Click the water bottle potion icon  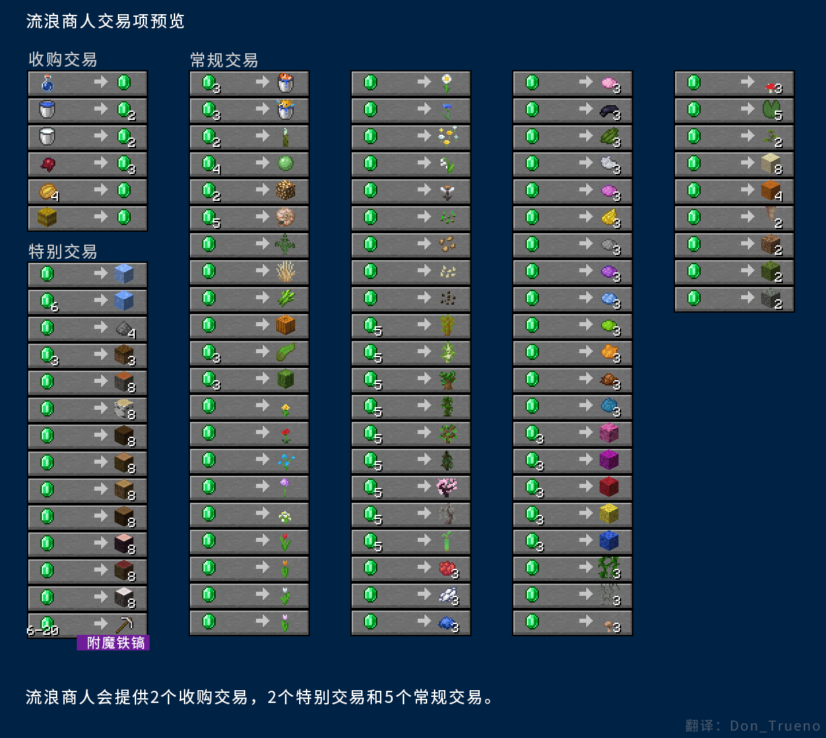click(x=47, y=83)
